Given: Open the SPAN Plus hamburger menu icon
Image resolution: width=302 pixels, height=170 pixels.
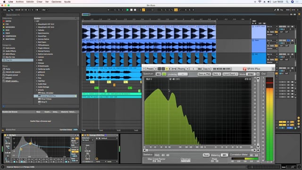Looking at the screenshot, I should (x=273, y=69).
